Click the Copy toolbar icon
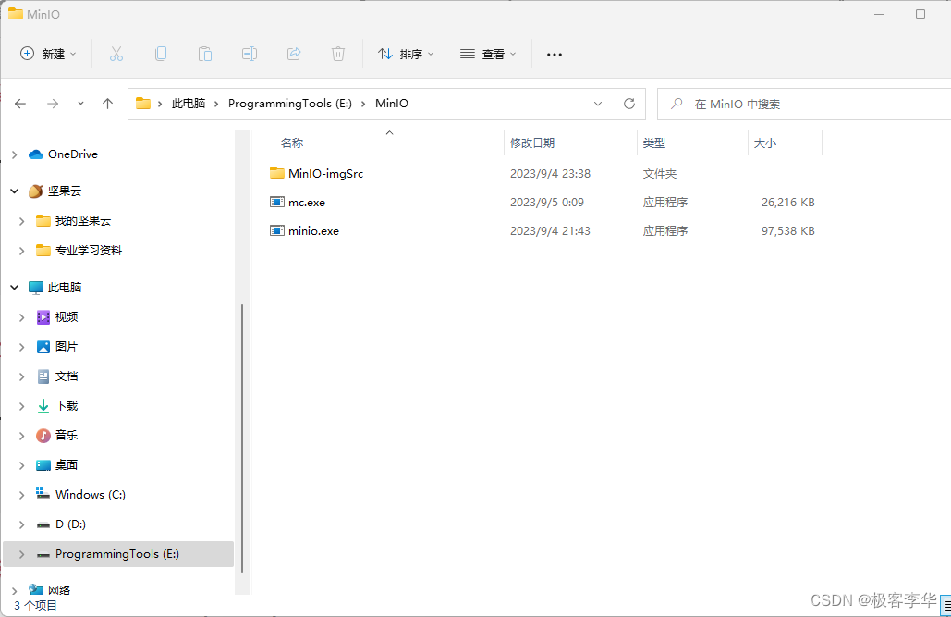Viewport: 951px width, 617px height. (160, 54)
